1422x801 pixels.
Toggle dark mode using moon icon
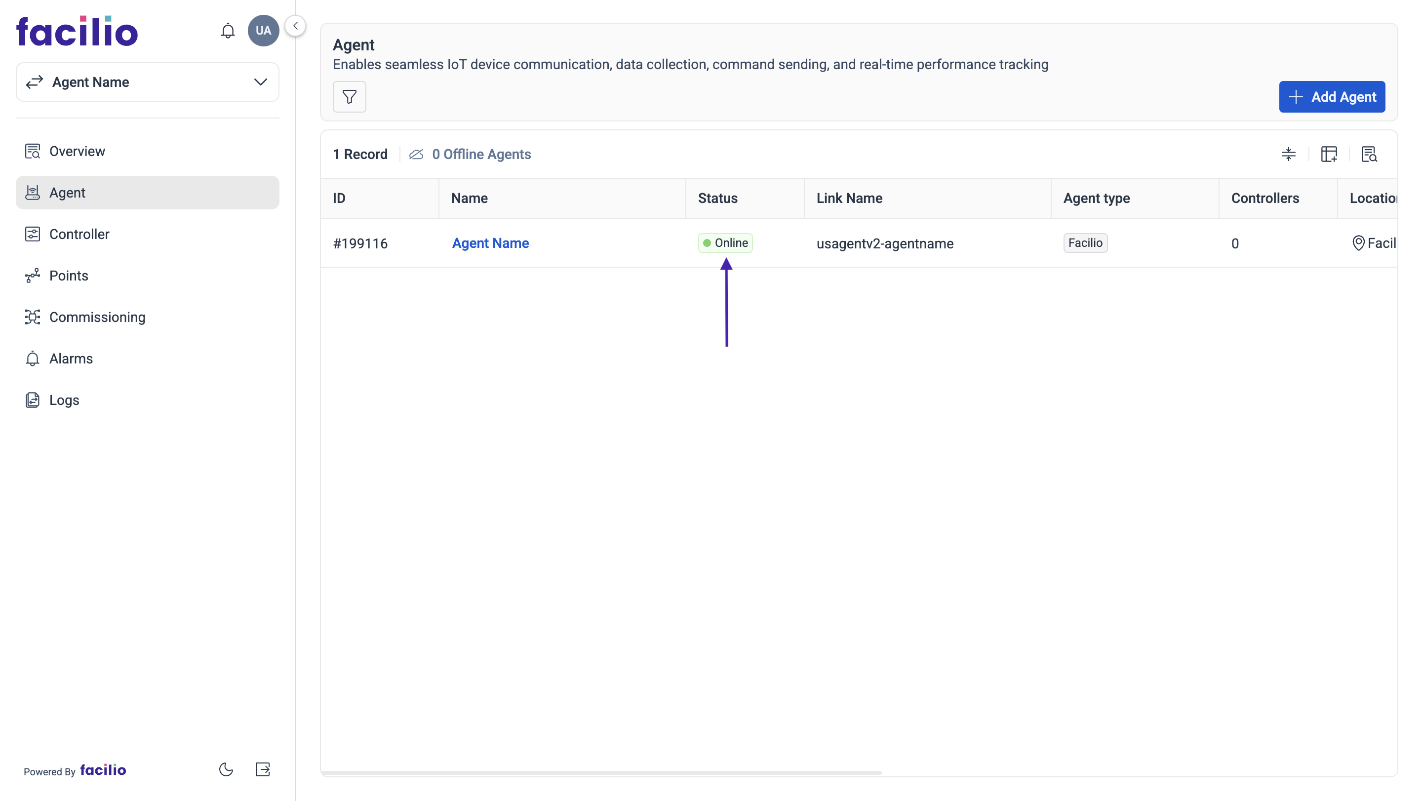[x=226, y=770]
